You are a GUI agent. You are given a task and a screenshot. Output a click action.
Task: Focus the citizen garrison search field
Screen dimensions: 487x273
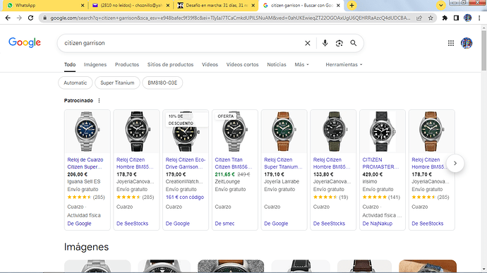tap(180, 43)
